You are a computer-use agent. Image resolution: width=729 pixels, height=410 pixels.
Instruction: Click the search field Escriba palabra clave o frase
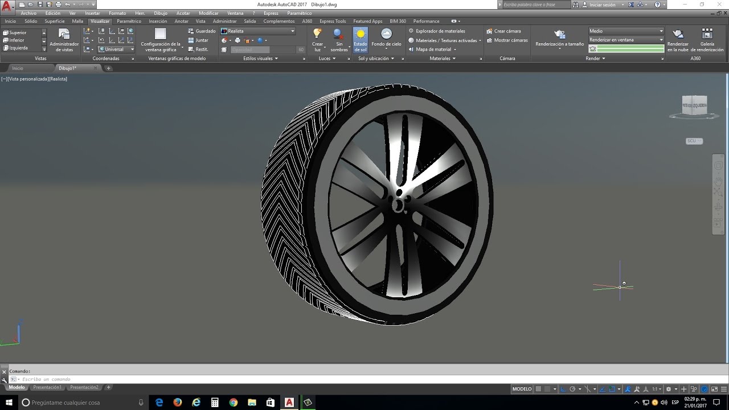pos(535,5)
